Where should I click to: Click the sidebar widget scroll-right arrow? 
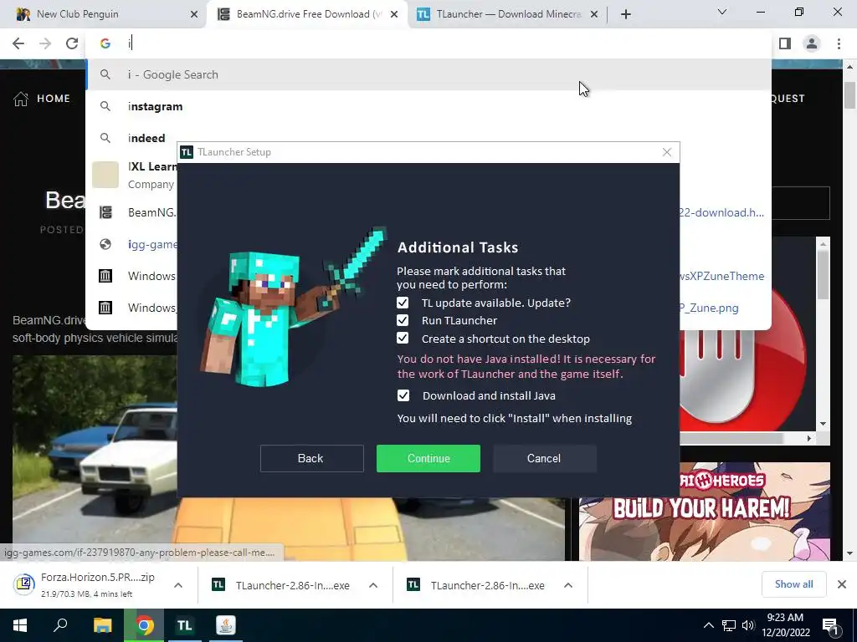[x=809, y=438]
